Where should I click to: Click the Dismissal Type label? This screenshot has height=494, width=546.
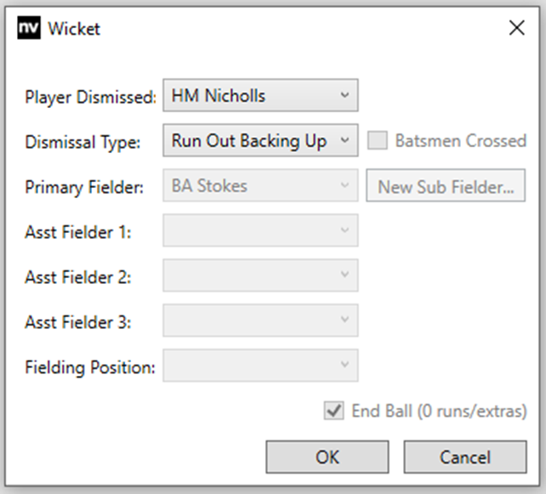(x=82, y=142)
